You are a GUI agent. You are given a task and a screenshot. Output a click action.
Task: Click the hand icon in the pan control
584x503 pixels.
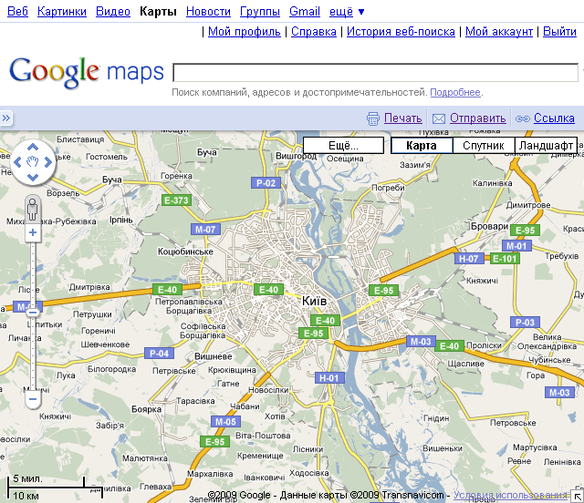point(33,163)
